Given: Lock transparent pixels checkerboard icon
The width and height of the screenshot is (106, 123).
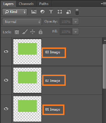Looking at the screenshot, I should 17,32.
